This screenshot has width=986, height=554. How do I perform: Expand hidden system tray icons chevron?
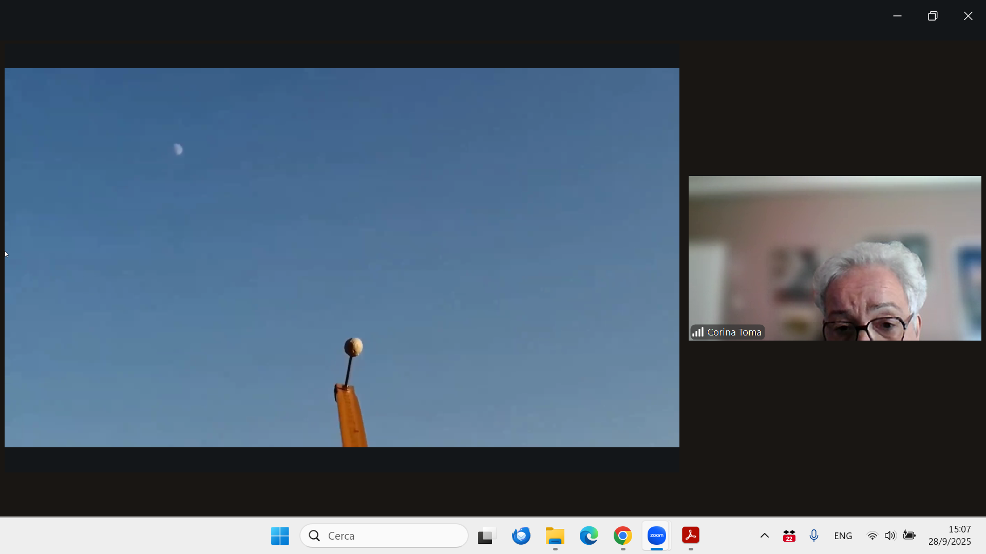(x=764, y=536)
